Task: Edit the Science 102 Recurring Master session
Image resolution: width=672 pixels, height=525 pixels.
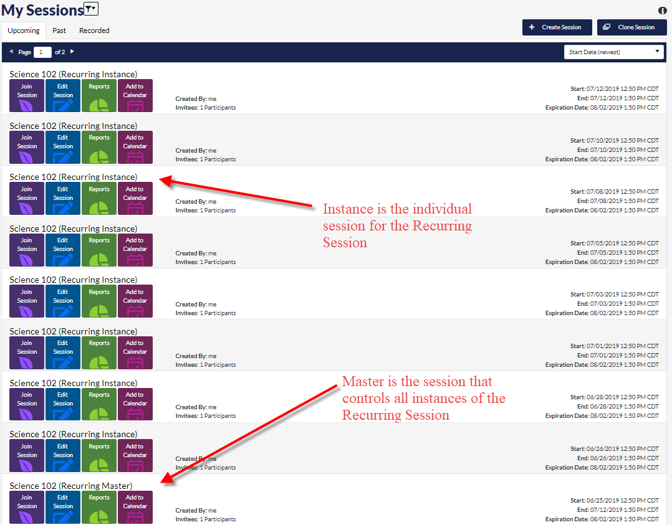Action: (63, 507)
